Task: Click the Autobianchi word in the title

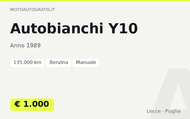Action: tap(57, 29)
